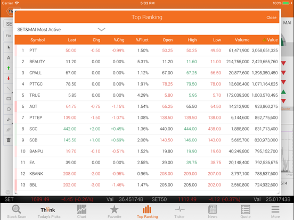Click BEAUTY volume 214,755,000
294x220 pixels.
click(238, 62)
